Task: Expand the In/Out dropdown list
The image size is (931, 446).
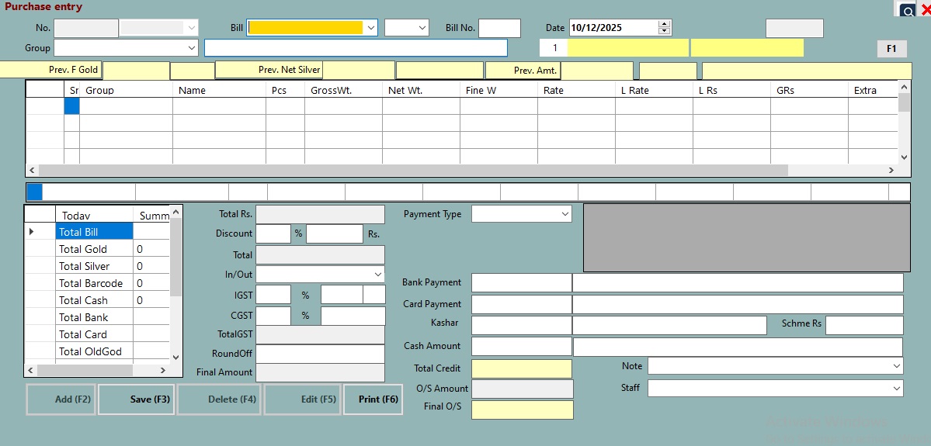Action: (377, 275)
